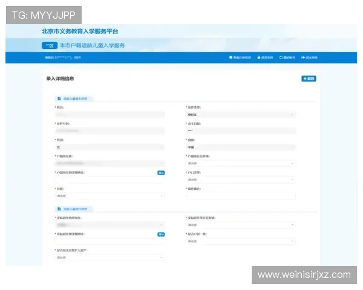Screen dimensions: 363x290
Task: Click the blue button beside 户籍所在地详细地址
Action: tap(161, 173)
